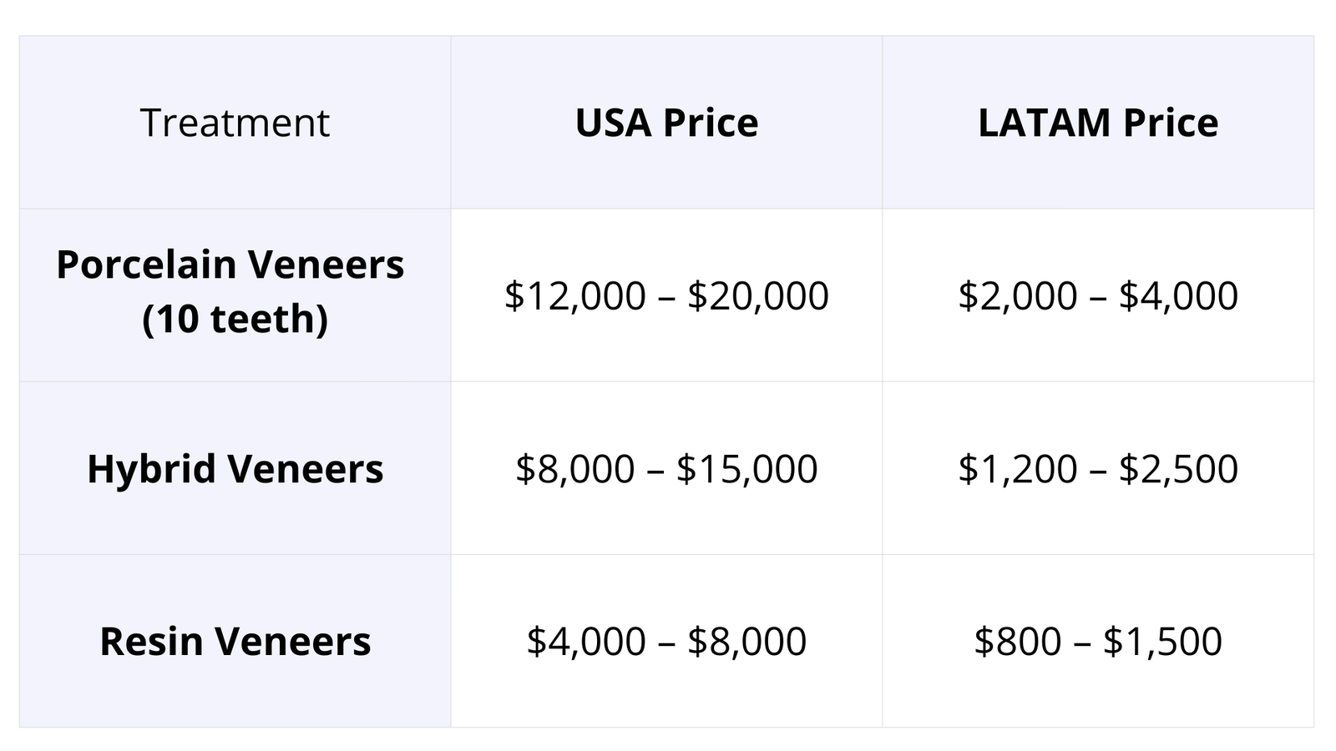This screenshot has height=751, width=1336.
Task: Select the Hybrid Veneers row label
Action: click(235, 468)
